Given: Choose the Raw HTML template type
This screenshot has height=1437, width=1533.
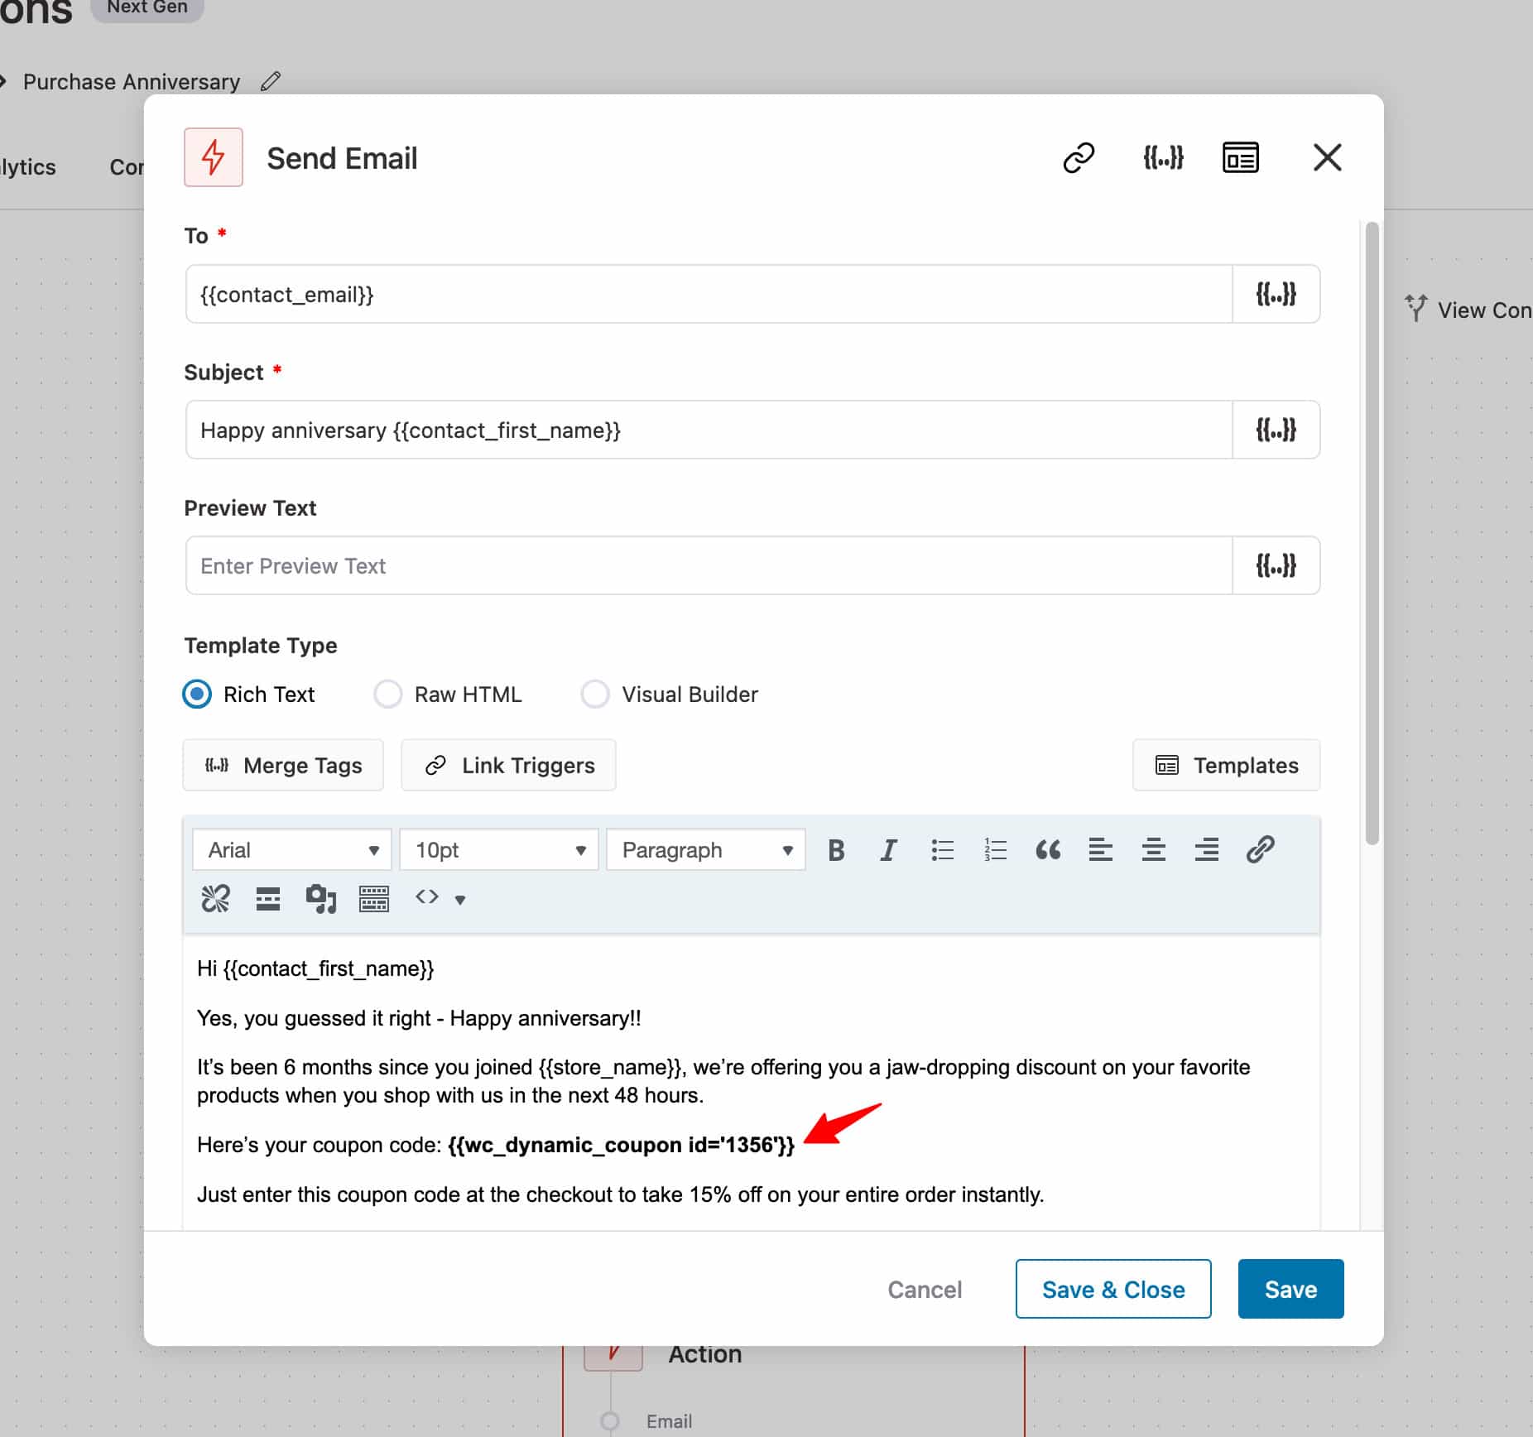Looking at the screenshot, I should click(x=387, y=694).
